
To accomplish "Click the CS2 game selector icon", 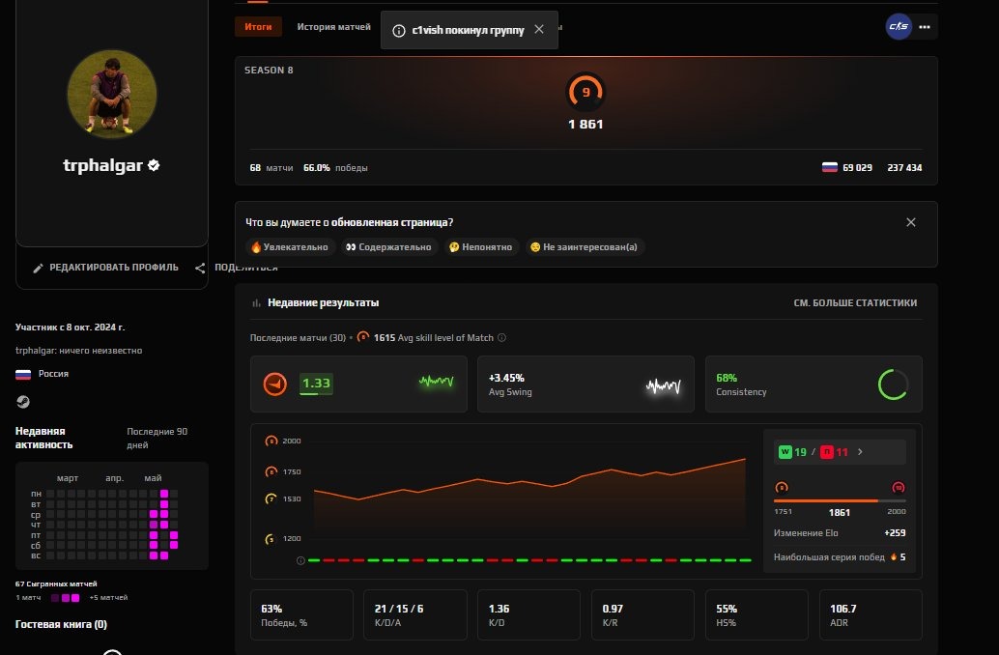I will [899, 27].
